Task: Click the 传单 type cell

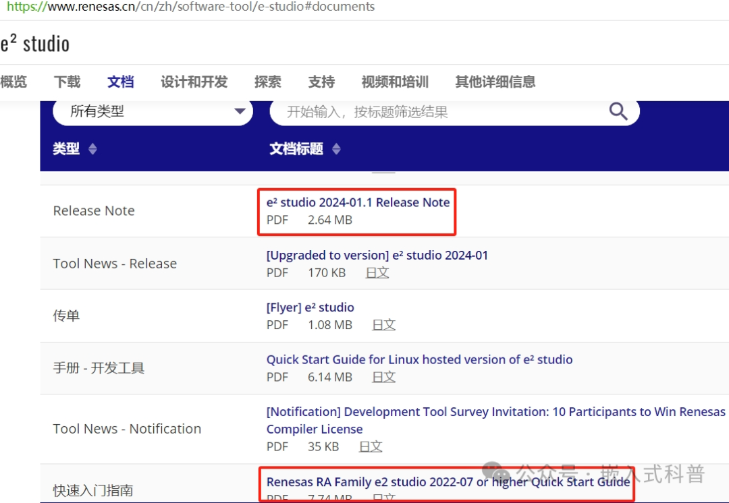Action: [x=66, y=316]
